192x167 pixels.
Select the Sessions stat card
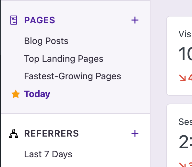tap(179, 136)
